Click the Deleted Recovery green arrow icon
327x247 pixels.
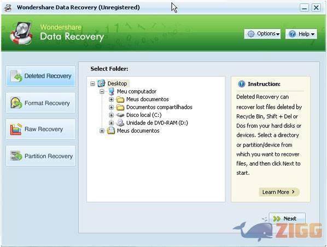16,77
